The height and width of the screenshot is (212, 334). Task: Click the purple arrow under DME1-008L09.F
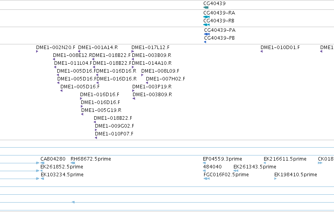(x=142, y=75)
